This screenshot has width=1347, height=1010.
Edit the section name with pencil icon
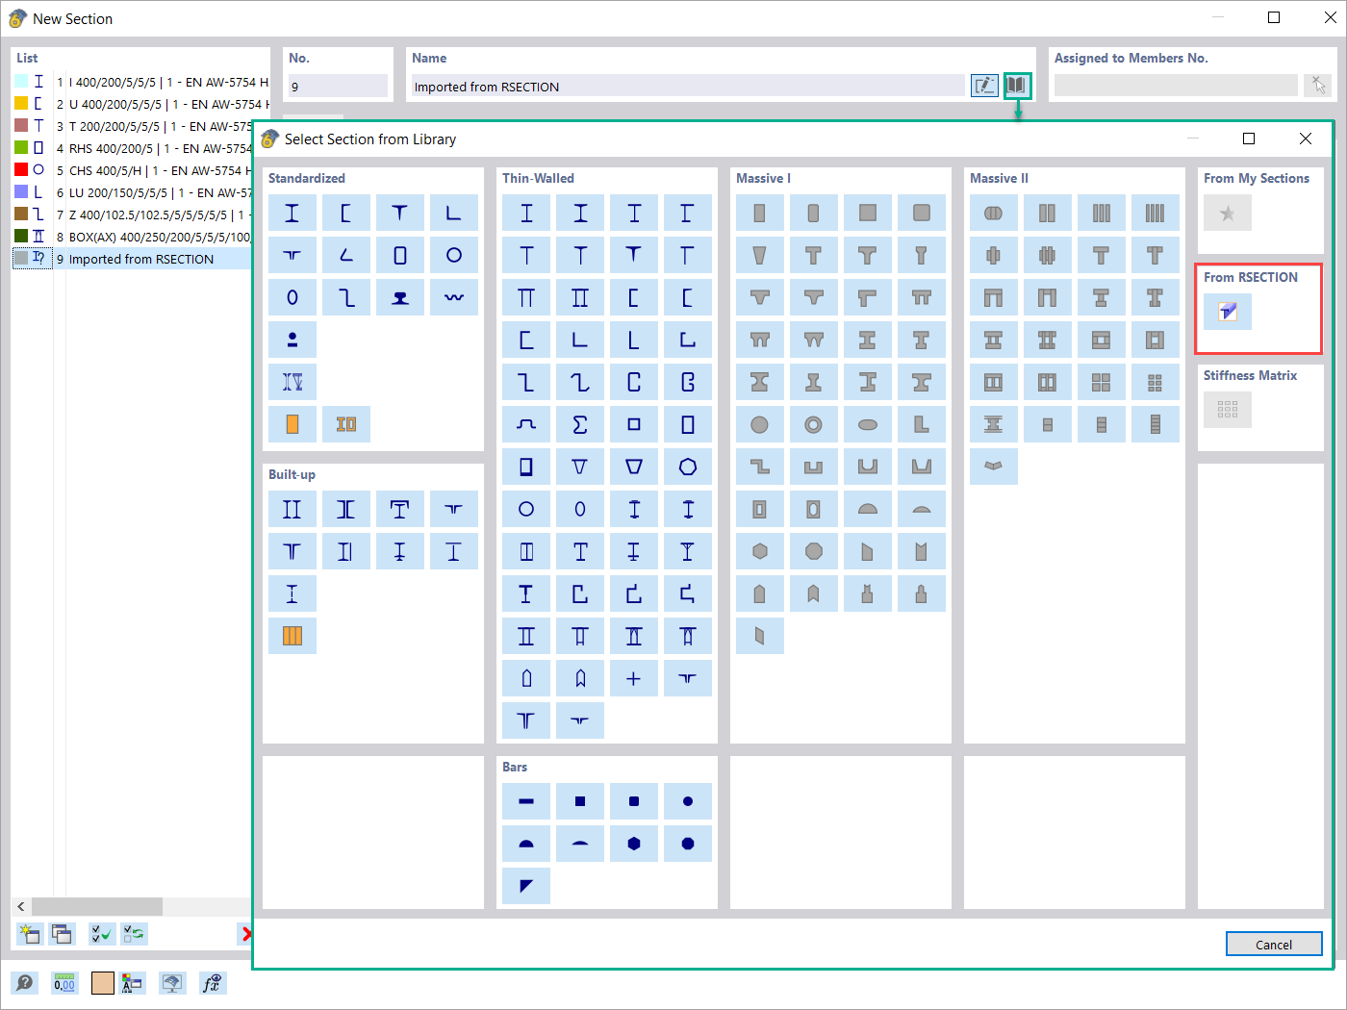(x=983, y=86)
